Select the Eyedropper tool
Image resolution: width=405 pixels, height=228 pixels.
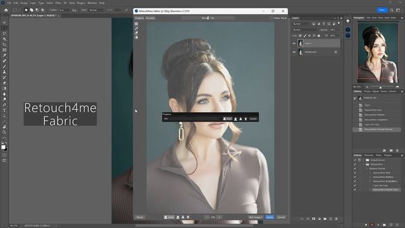pyautogui.click(x=4, y=55)
